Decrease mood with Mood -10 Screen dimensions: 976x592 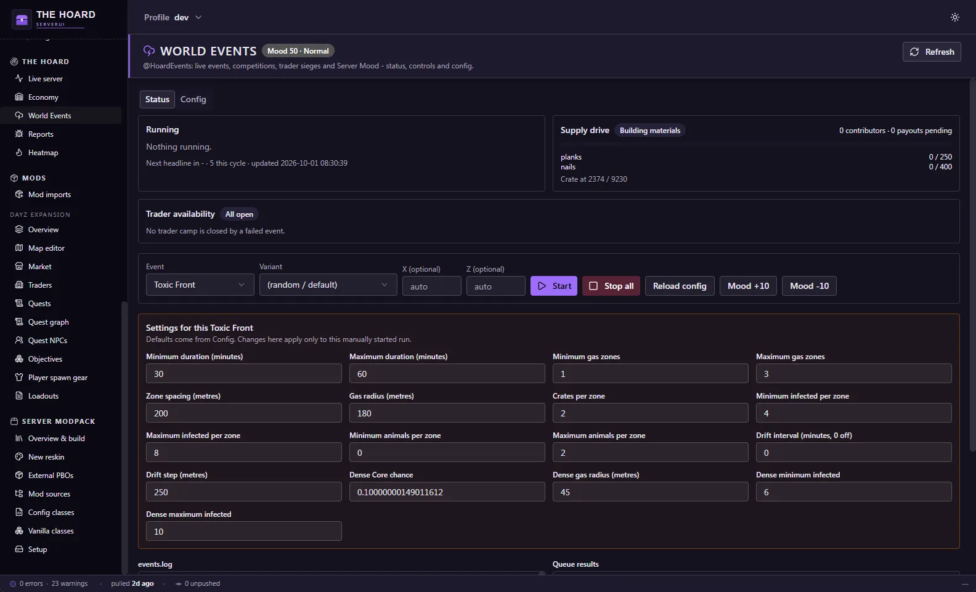pyautogui.click(x=809, y=286)
